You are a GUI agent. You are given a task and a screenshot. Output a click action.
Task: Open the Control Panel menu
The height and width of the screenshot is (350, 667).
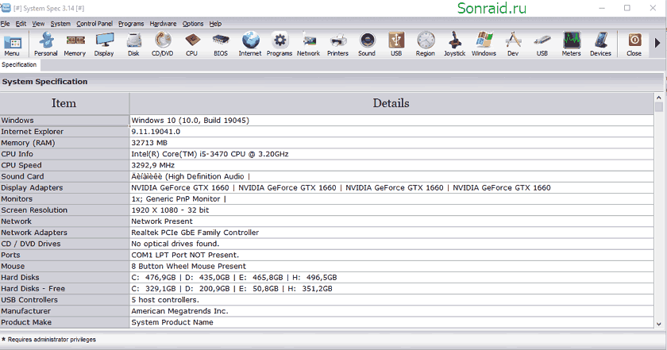pos(94,24)
